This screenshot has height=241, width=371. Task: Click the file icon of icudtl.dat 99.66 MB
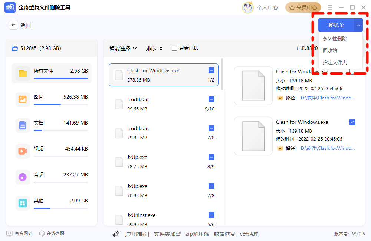(119, 104)
